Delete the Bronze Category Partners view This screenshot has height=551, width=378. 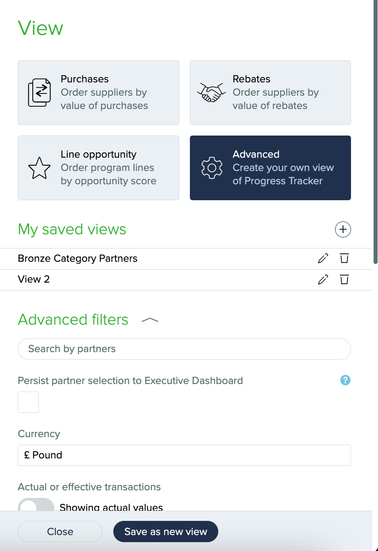click(344, 258)
